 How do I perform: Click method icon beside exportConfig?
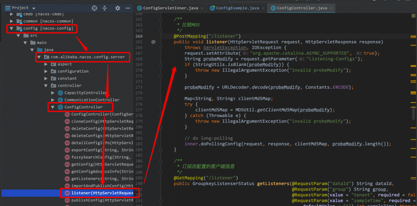67,150
